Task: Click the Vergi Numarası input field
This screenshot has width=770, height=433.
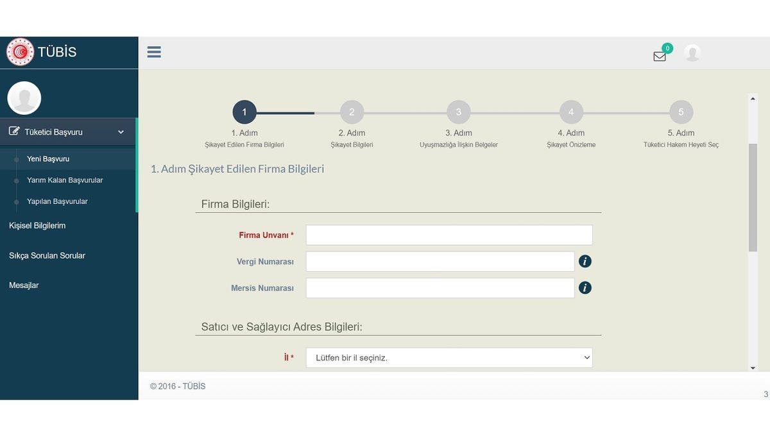Action: [x=440, y=262]
